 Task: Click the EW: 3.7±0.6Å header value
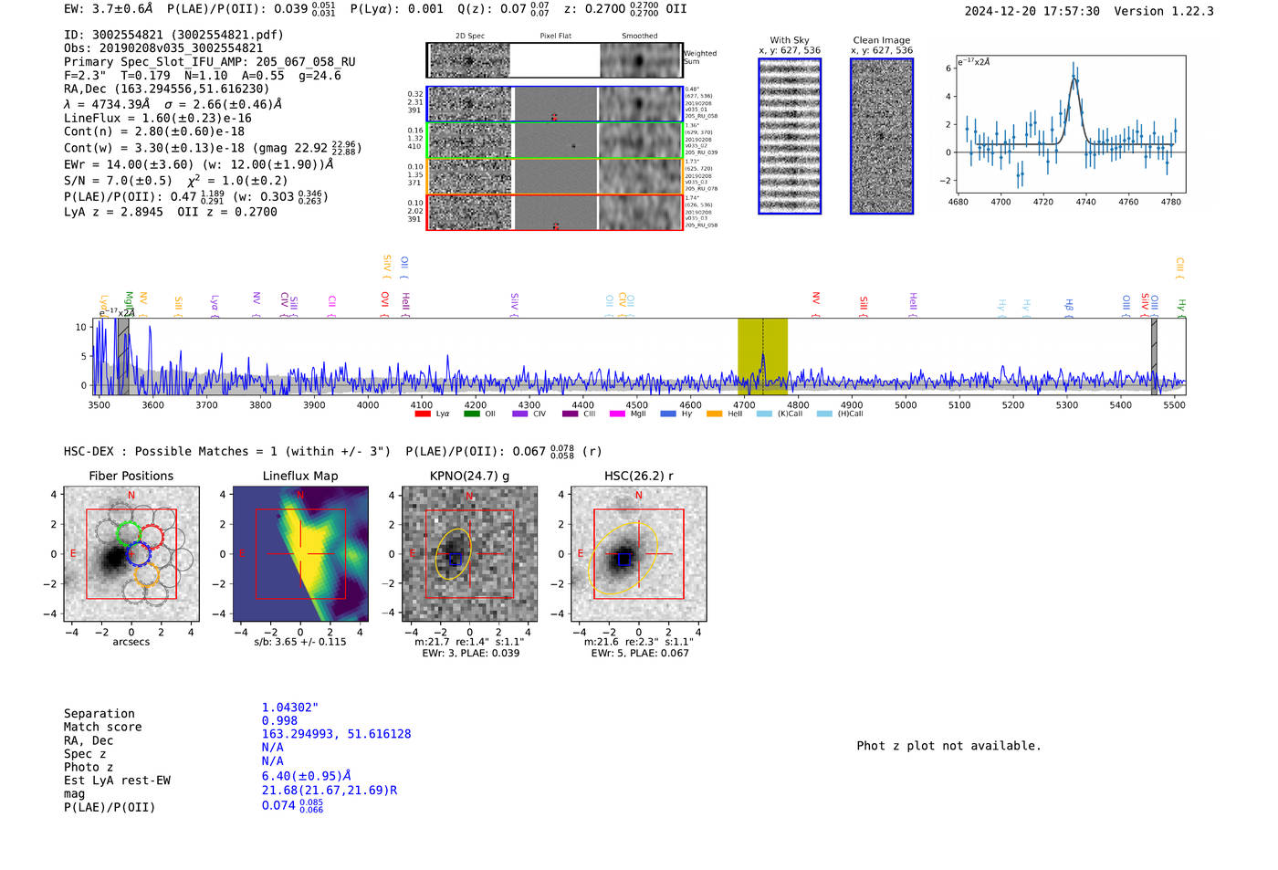coord(109,9)
